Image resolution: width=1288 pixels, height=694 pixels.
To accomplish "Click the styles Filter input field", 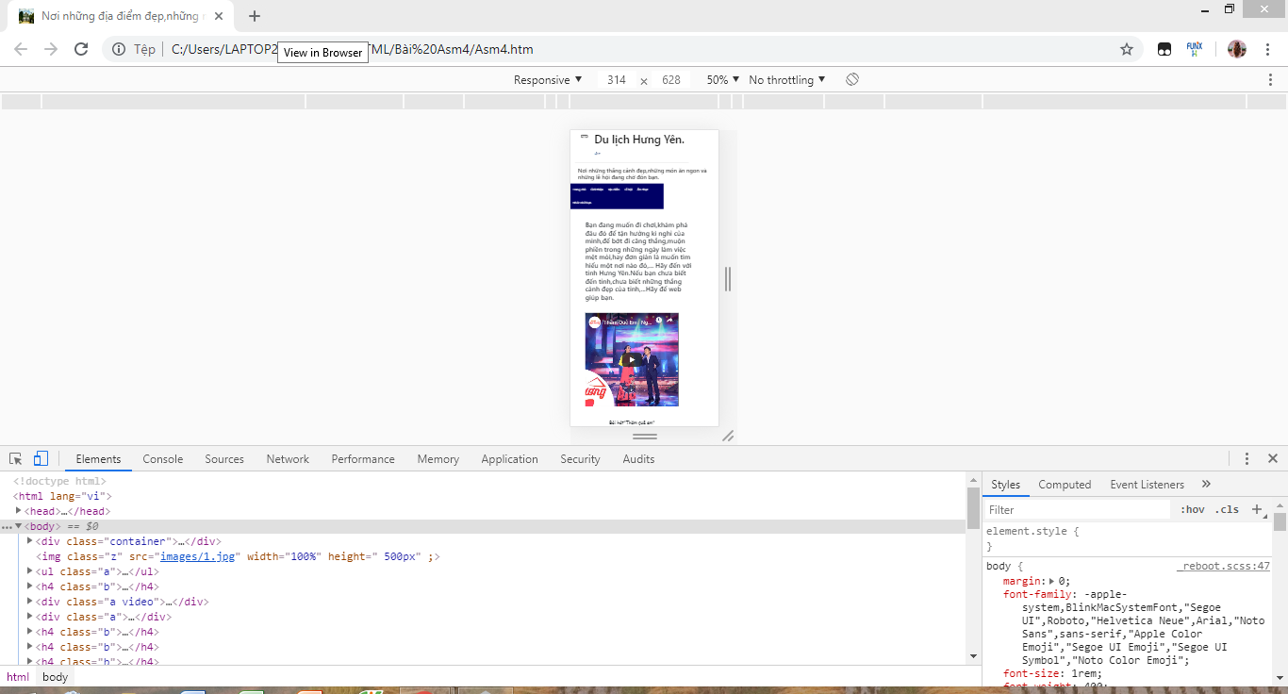I will 1075,509.
